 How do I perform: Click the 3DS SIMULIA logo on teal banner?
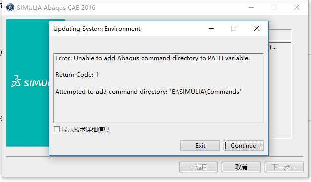[x=30, y=81]
